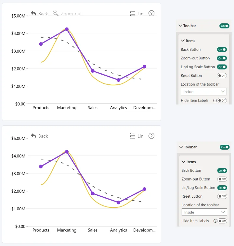234x246 pixels.
Task: Select the Marketing data point in bottom chart
Action: pyautogui.click(x=67, y=152)
